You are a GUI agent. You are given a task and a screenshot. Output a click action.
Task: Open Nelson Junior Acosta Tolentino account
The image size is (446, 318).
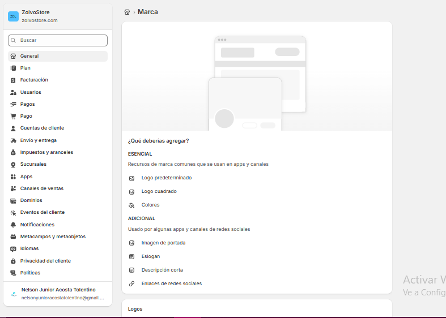58,294
